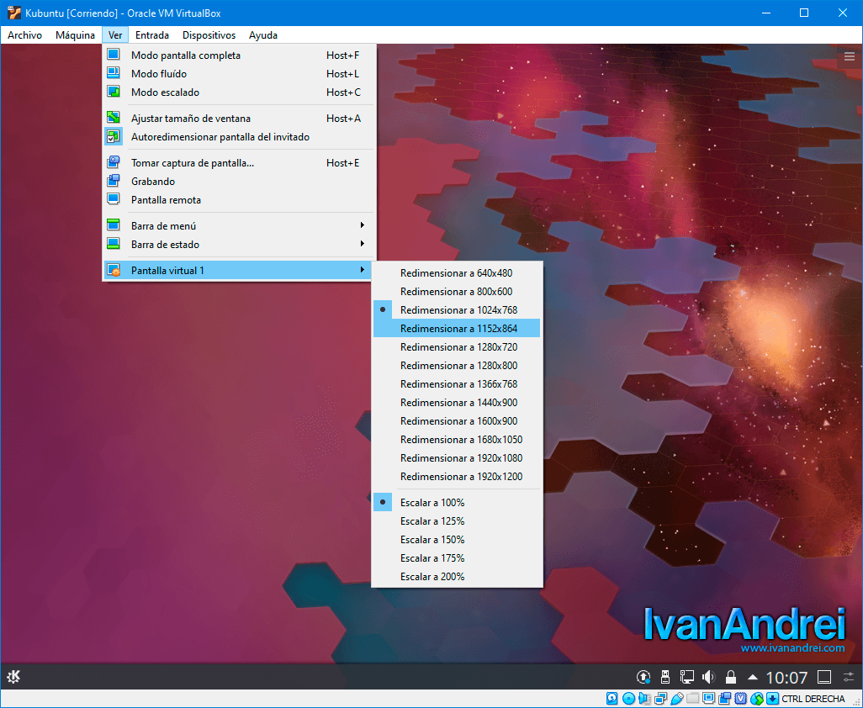This screenshot has height=708, width=863.
Task: Open the Entrada menu
Action: tap(152, 35)
